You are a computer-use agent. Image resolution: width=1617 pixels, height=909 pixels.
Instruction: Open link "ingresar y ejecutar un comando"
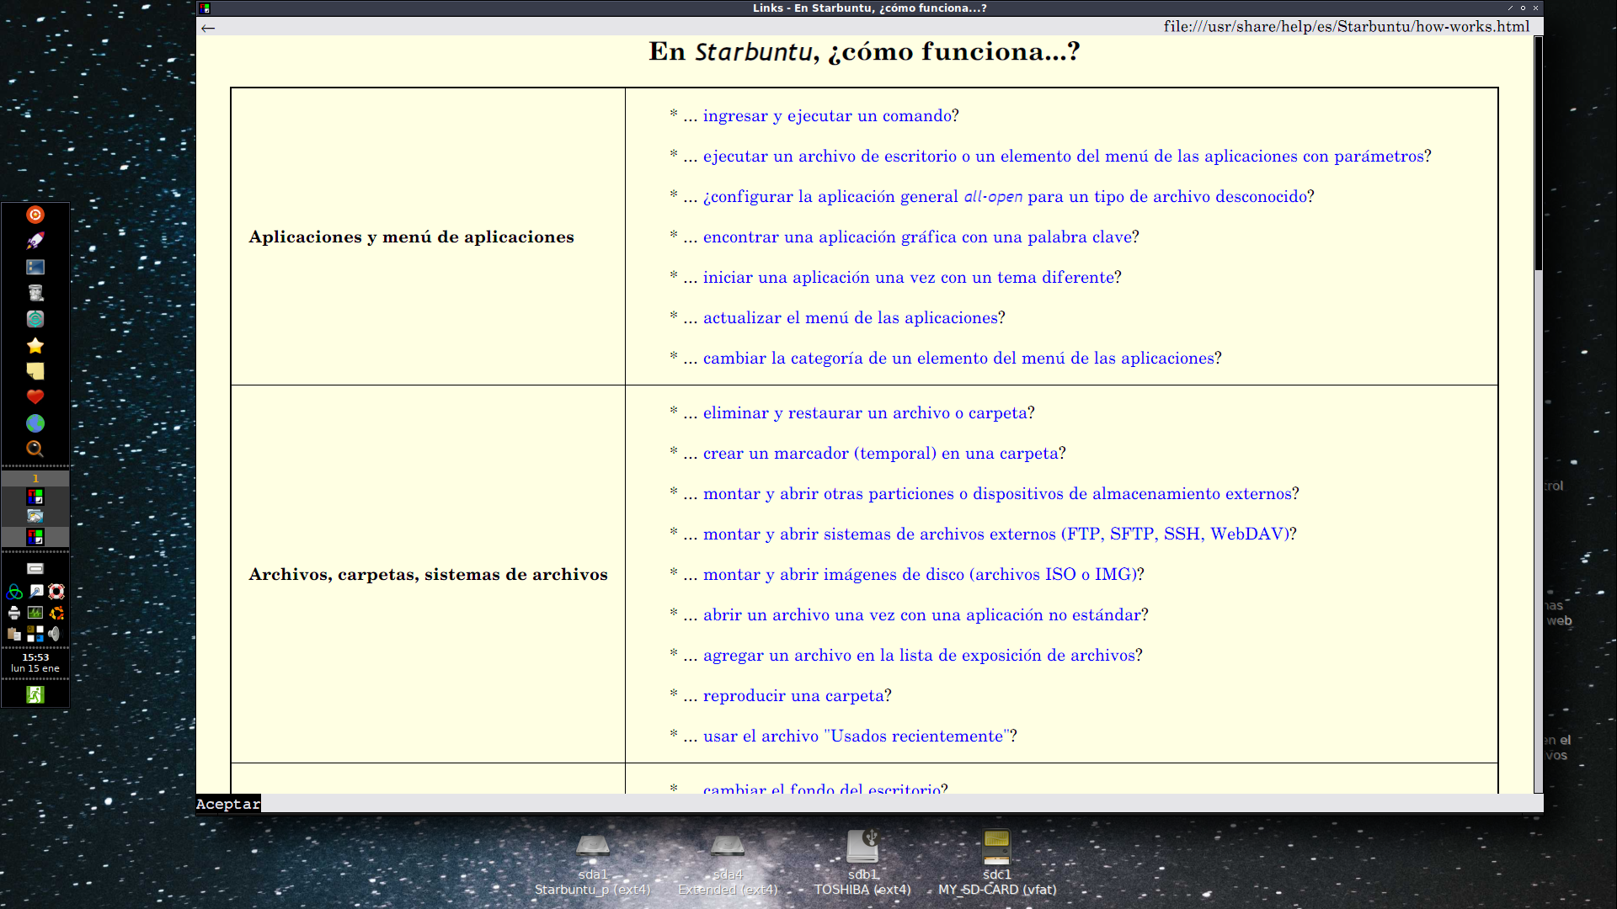(827, 116)
